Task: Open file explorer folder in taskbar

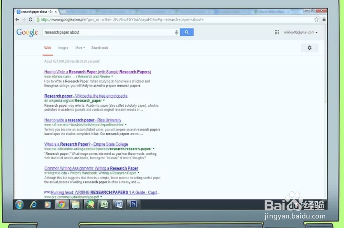Action: [x=76, y=204]
